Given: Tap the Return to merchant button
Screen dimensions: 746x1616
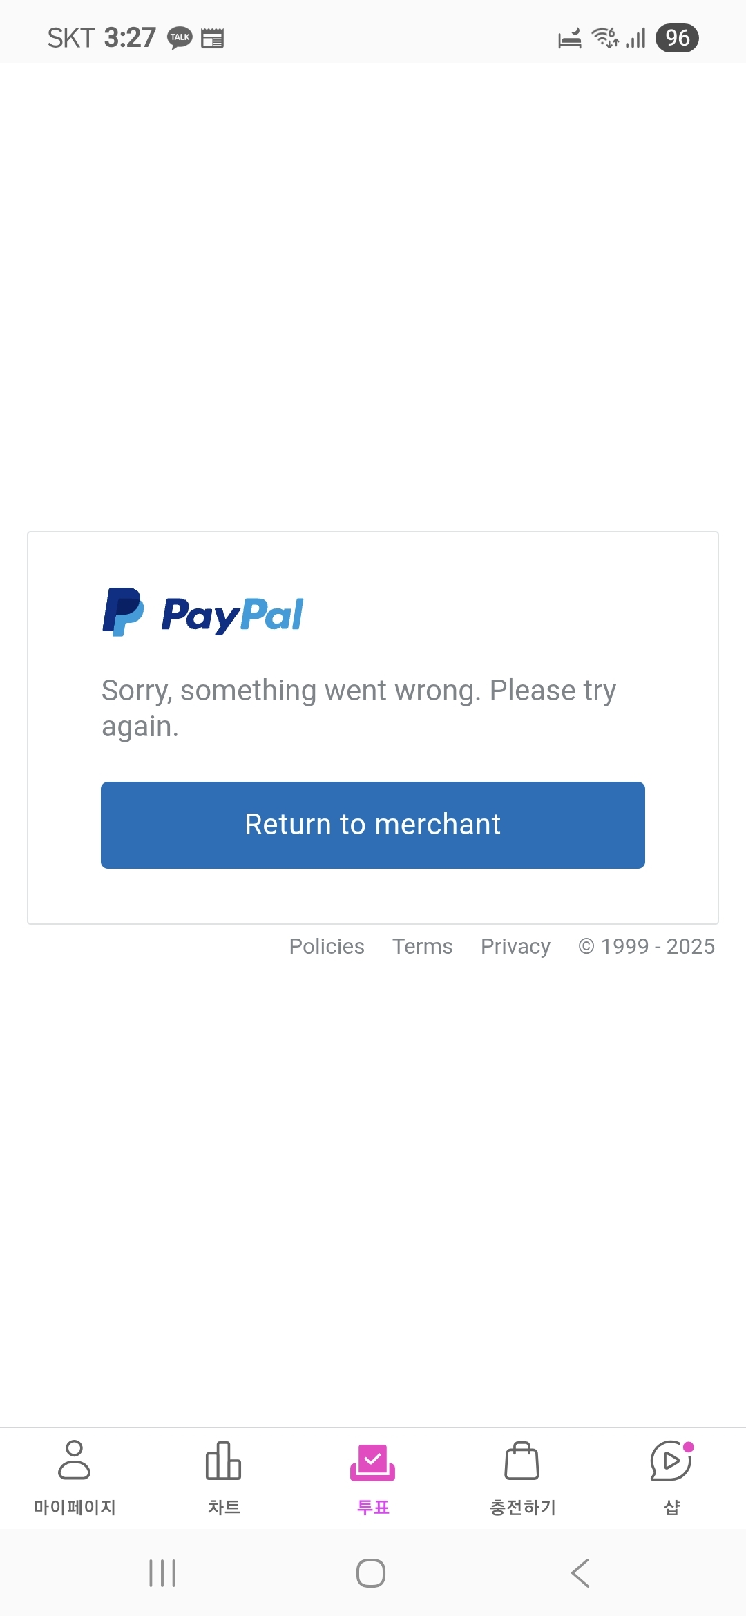Looking at the screenshot, I should coord(373,825).
